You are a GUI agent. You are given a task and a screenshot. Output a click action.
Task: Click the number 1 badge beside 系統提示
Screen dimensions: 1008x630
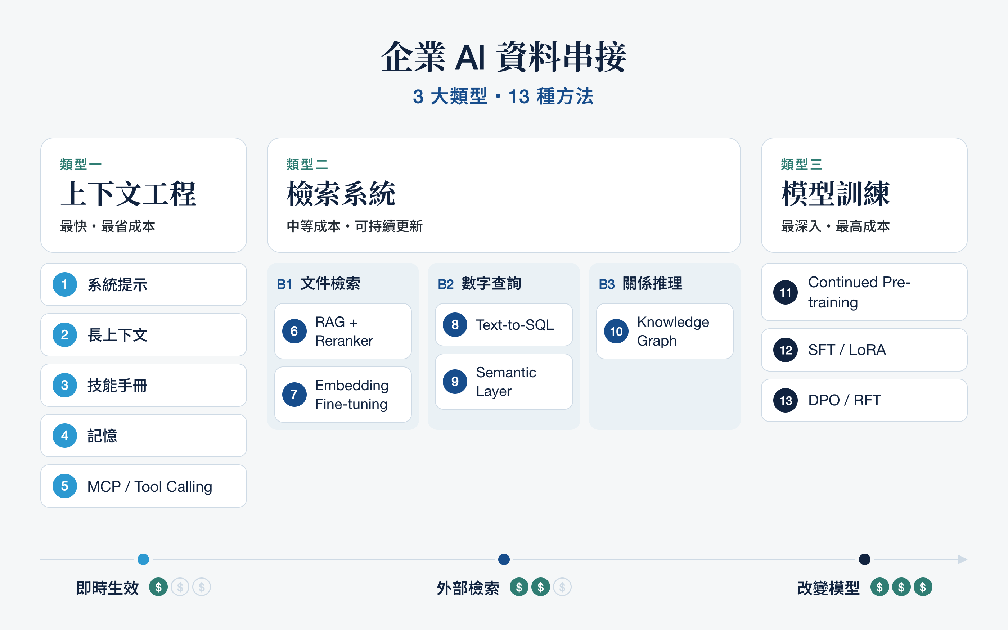click(x=64, y=285)
